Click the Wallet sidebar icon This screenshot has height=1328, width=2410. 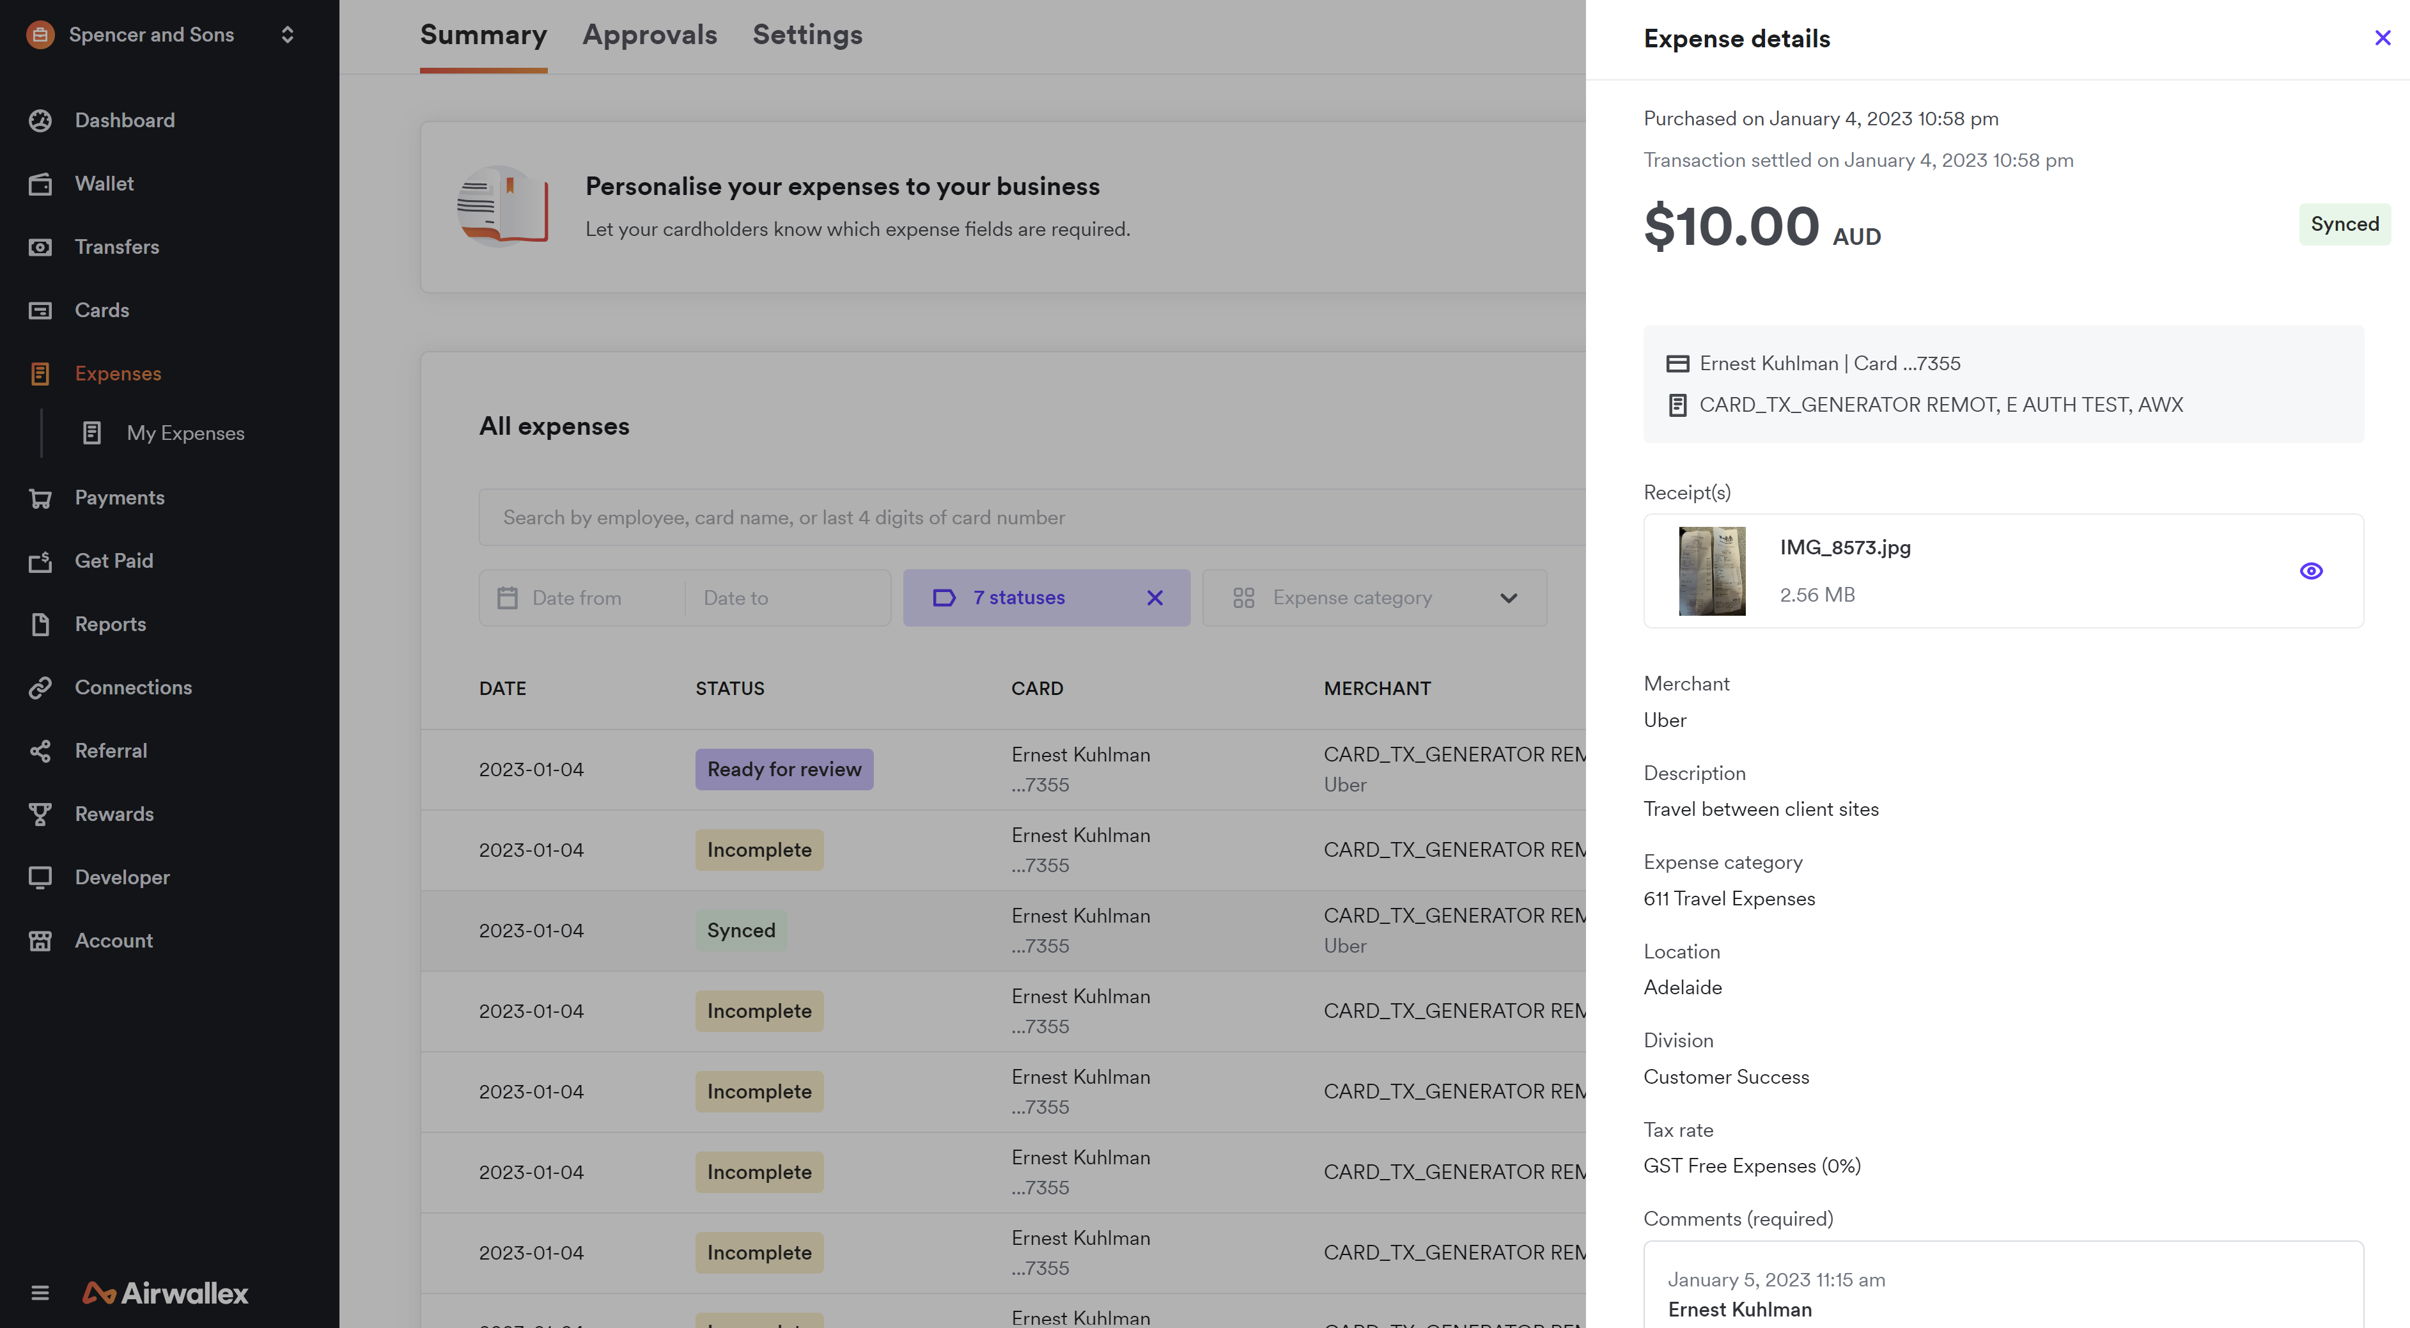coord(40,184)
